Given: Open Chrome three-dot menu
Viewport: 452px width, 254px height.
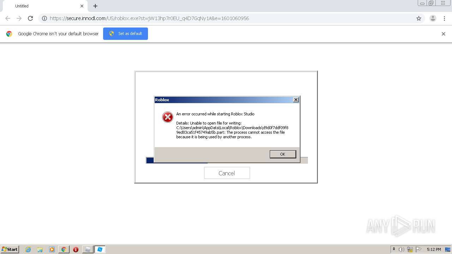Looking at the screenshot, I should tap(444, 18).
